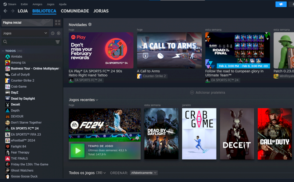This screenshot has width=294, height=182.
Task: Select Fear Therapy icon in list
Action: tap(7, 152)
